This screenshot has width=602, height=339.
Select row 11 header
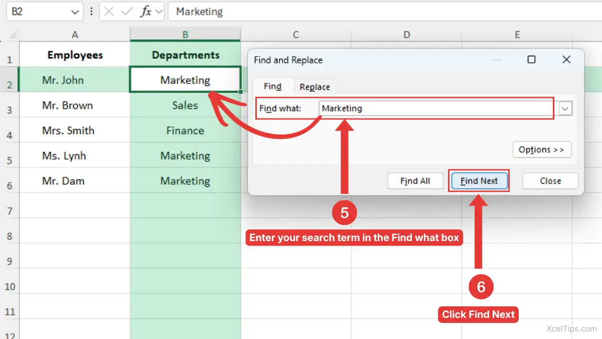(10, 306)
